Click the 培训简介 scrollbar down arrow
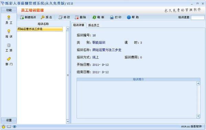Image resolution: width=206 pixels, height=130 pixels. coord(198,116)
